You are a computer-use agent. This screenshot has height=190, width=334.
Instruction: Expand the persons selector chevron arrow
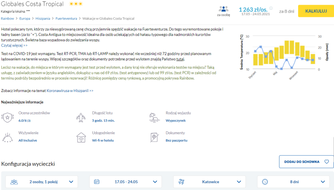(x=71, y=182)
